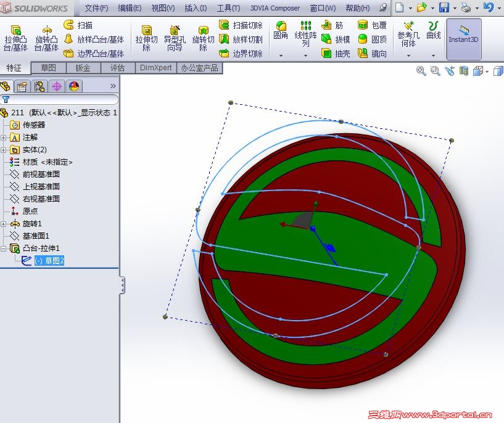Expand the manager pane tabs chevron
Viewport: 504px width, 423px height.
click(113, 86)
